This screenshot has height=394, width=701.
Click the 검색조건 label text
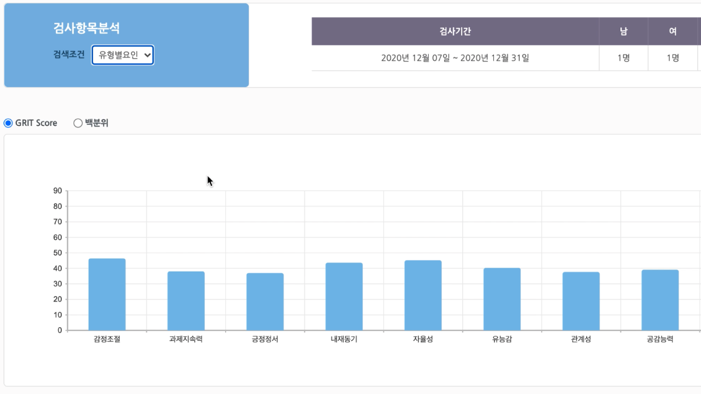pyautogui.click(x=69, y=55)
